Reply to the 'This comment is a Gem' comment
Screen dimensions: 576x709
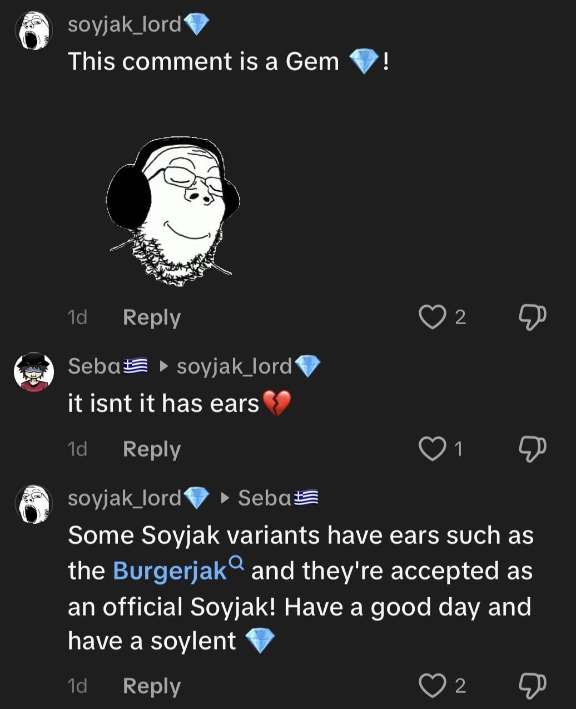pyautogui.click(x=151, y=317)
